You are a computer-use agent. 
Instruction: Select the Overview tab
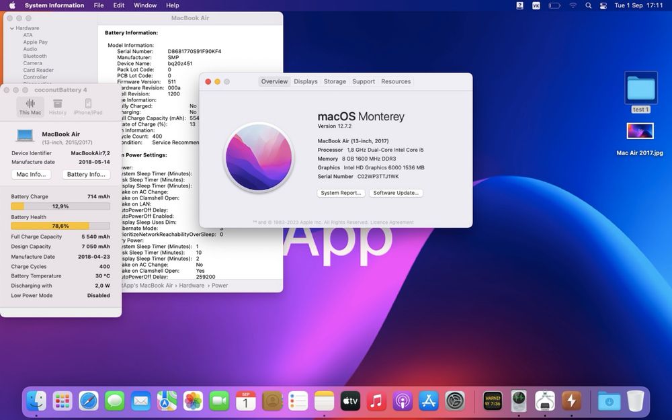[274, 81]
